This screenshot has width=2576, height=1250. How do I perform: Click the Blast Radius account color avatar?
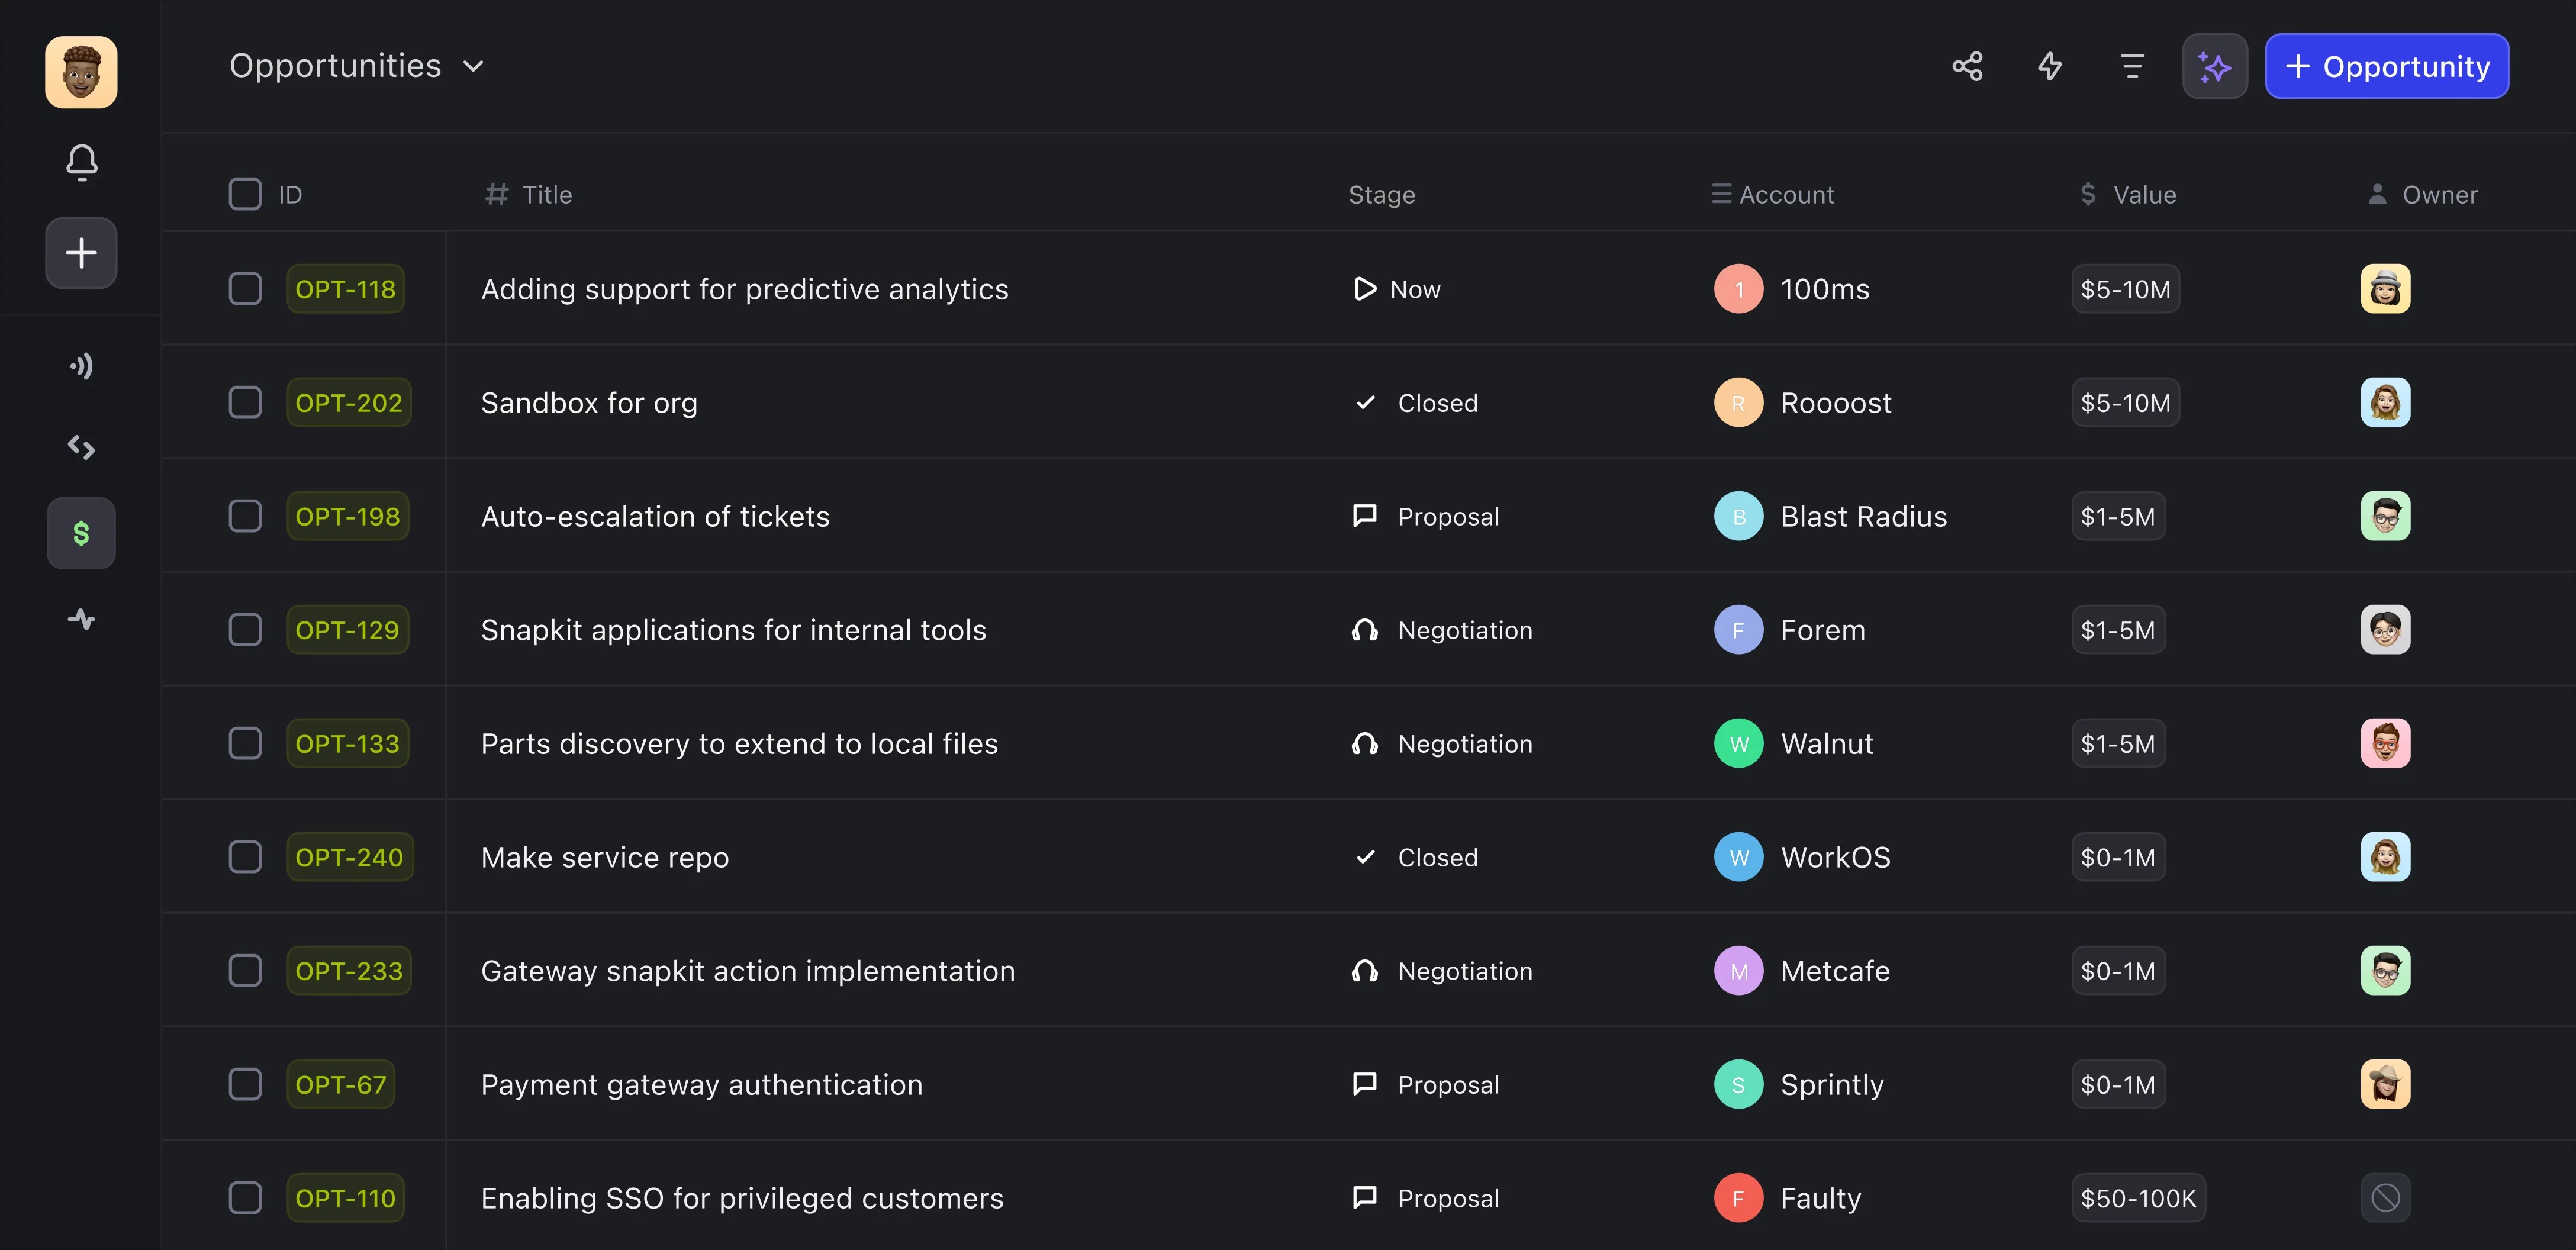pos(1738,516)
